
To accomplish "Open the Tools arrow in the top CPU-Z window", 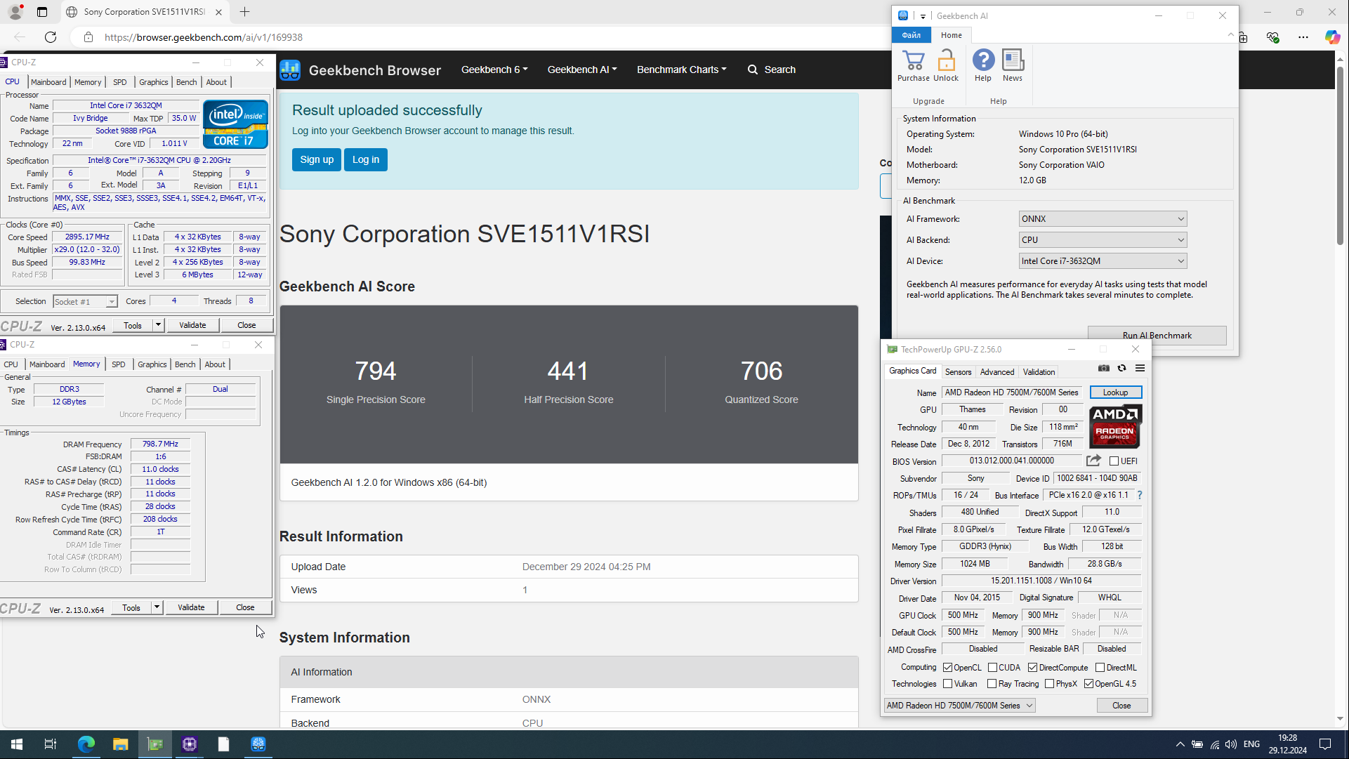I will pos(158,325).
